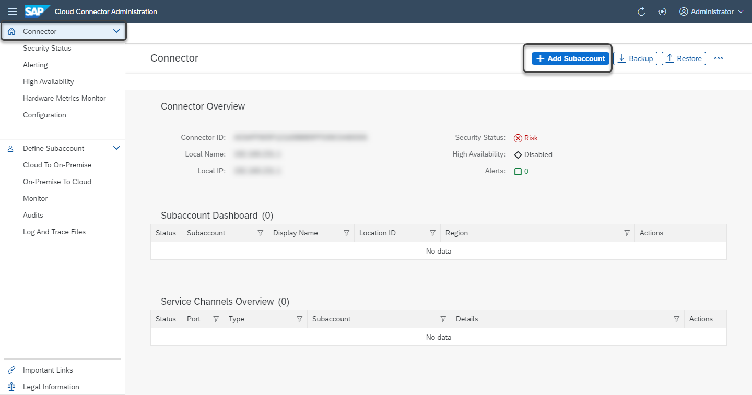Click the legal scales icon
The width and height of the screenshot is (752, 395).
click(11, 387)
